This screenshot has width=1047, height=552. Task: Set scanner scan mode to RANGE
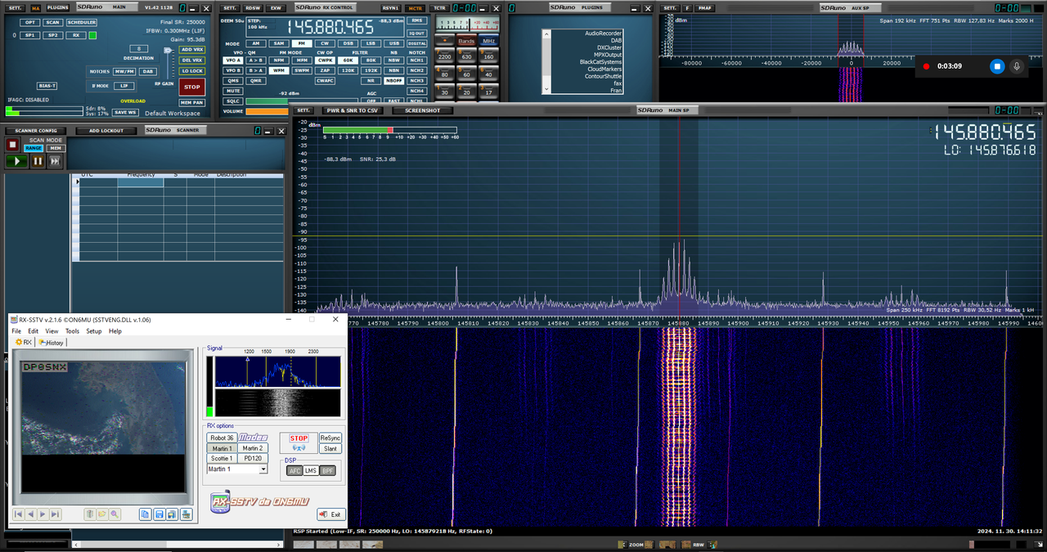(x=34, y=148)
